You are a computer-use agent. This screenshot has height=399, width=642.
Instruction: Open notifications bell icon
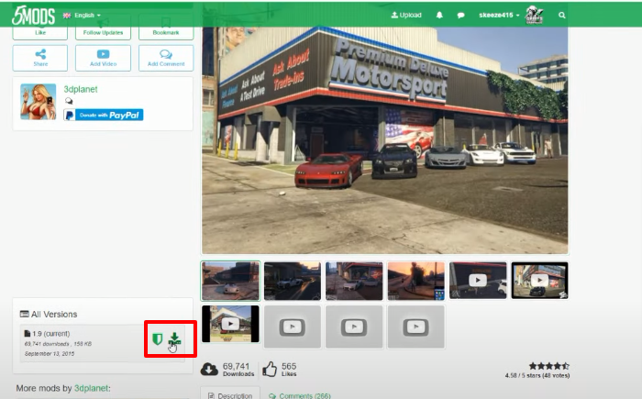[x=439, y=16]
